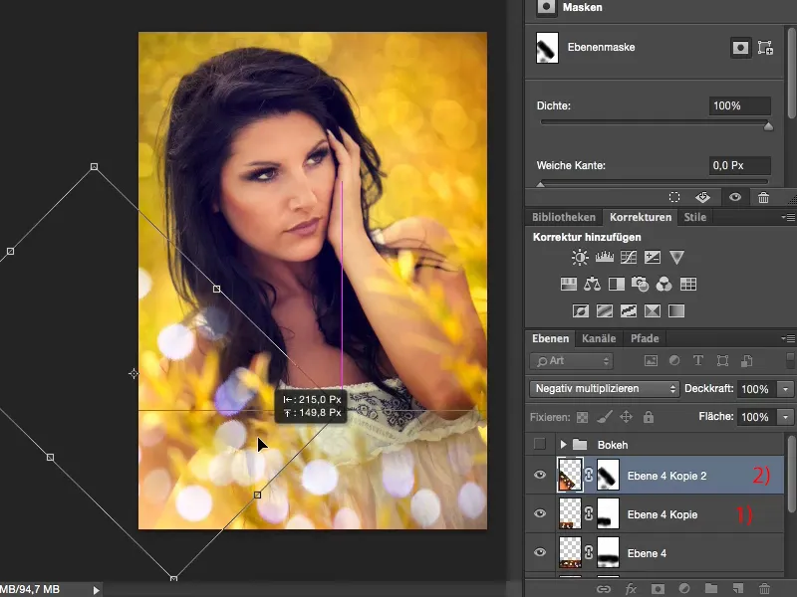Open the Negativ multiplizieren blend mode dropdown
797x597 pixels.
(605, 389)
